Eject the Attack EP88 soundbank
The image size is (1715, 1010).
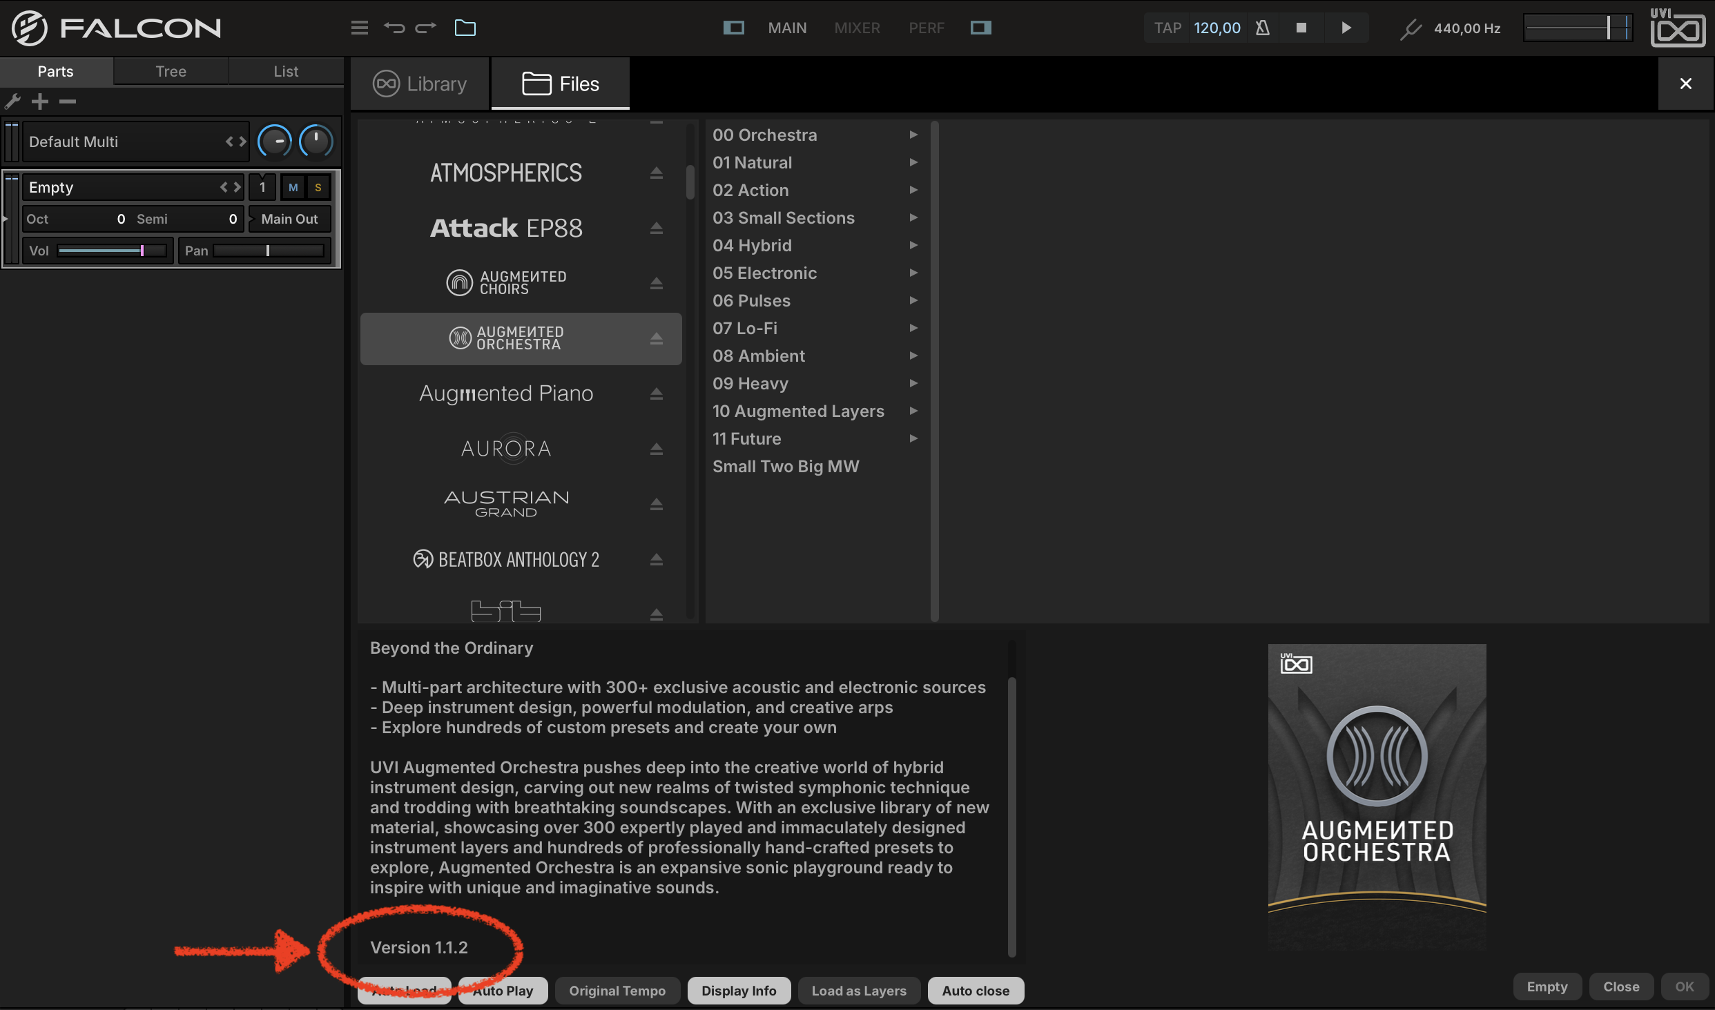coord(657,228)
